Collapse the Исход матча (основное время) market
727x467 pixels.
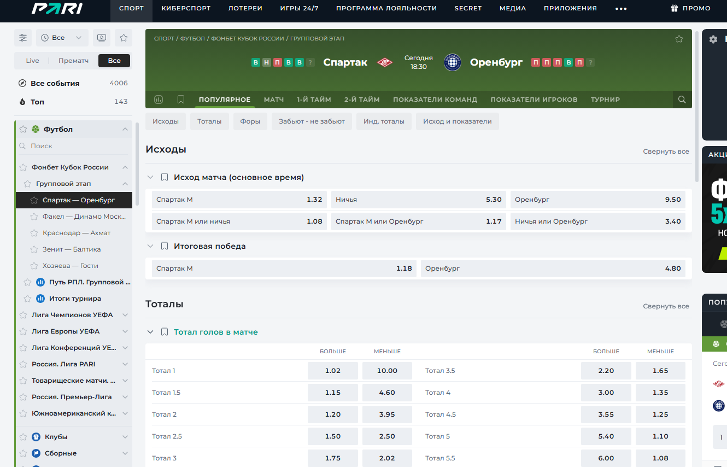tap(150, 177)
